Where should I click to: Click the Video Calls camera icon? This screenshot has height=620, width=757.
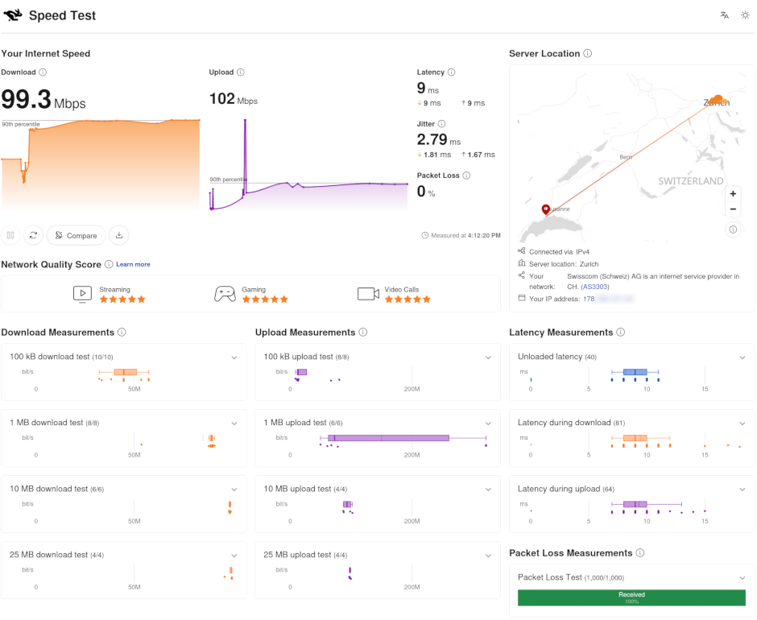tap(368, 294)
